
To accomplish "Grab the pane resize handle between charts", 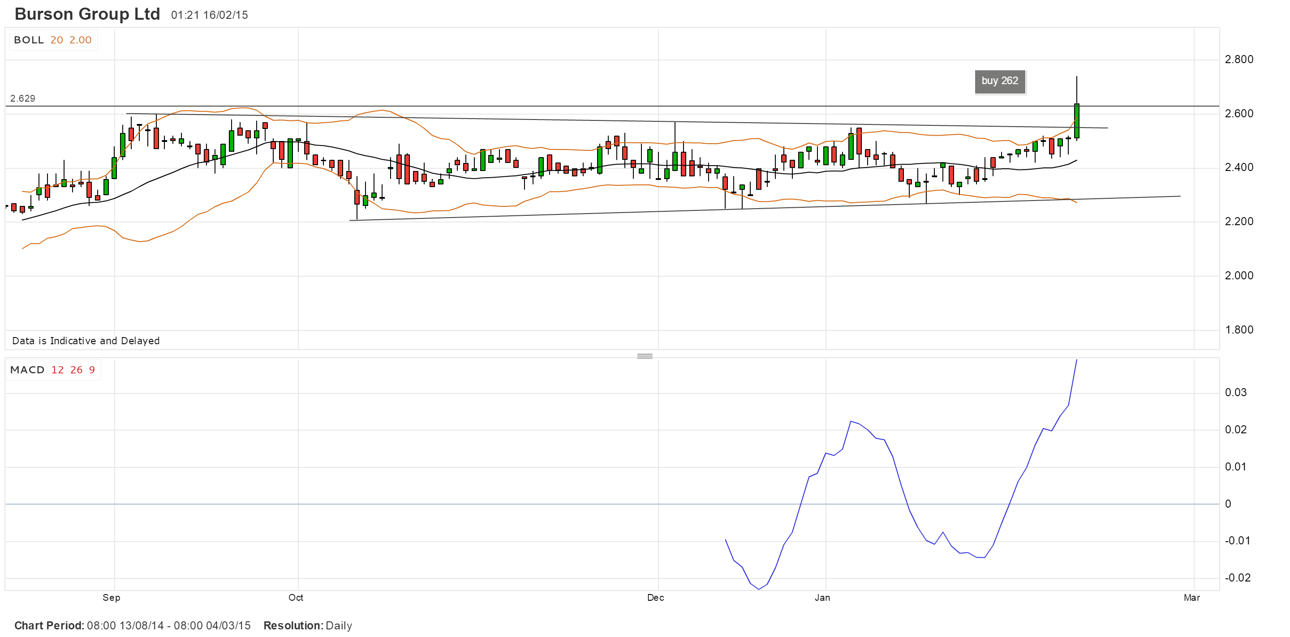I will coord(645,356).
